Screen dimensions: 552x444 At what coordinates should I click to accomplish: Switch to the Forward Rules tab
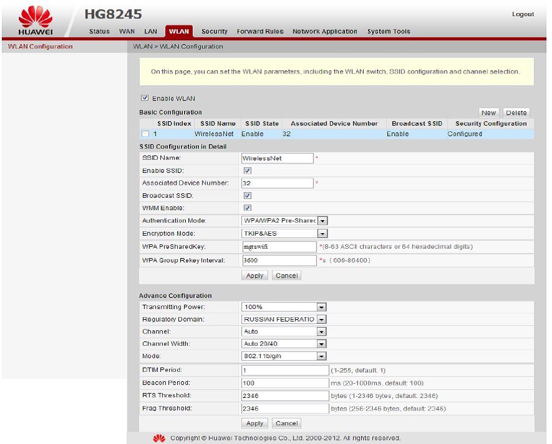click(260, 31)
